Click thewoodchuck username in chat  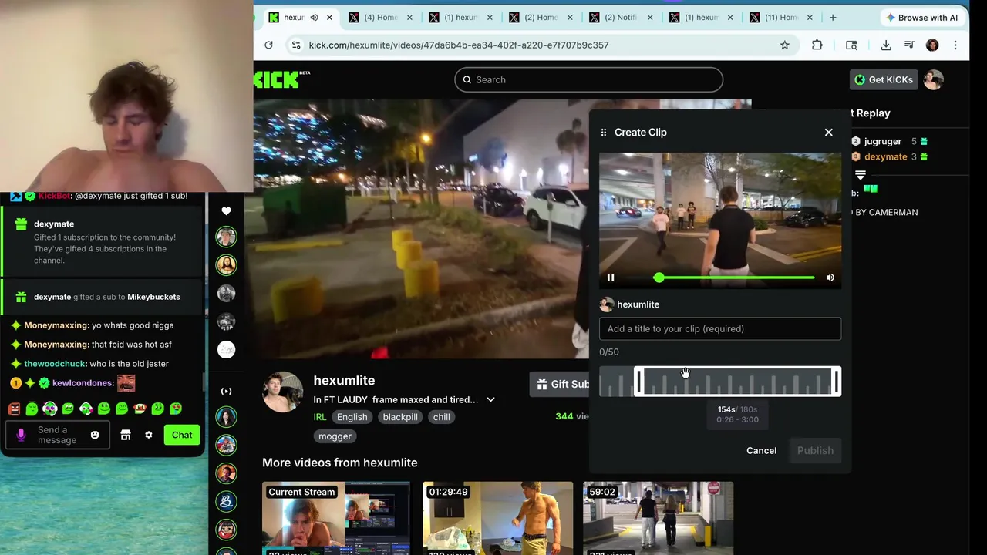click(x=54, y=364)
